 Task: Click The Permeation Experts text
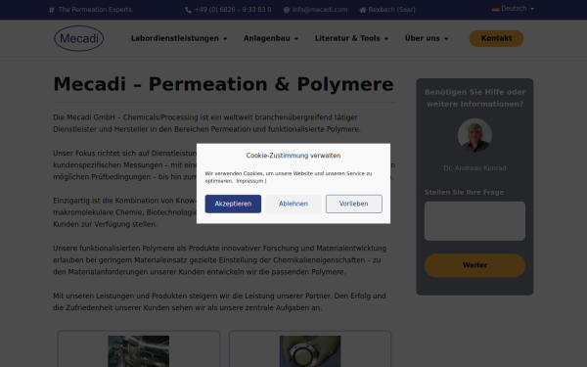coord(96,10)
